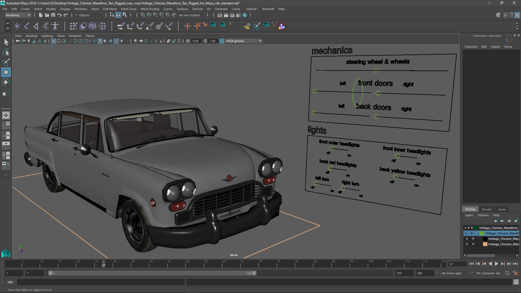Open layer editor Options menu
Viewport: 521px width, 293px height.
coord(483,215)
